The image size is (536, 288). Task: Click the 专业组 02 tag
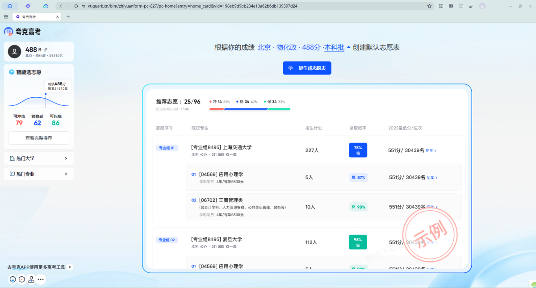point(167,240)
